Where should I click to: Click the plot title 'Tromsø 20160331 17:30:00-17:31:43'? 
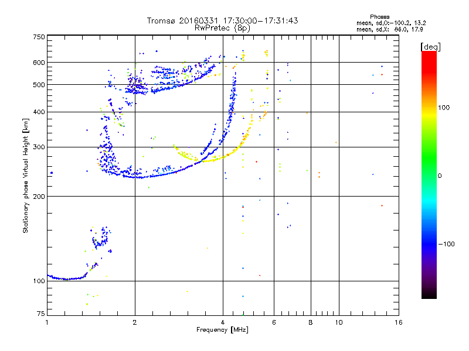222,20
